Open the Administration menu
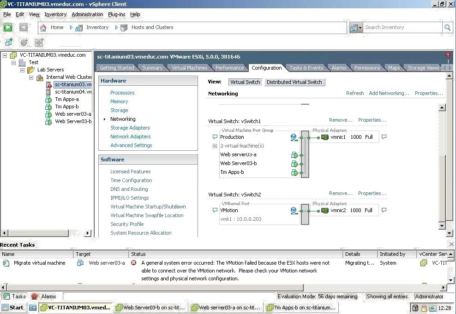Image resolution: width=456 pixels, height=314 pixels. (87, 14)
